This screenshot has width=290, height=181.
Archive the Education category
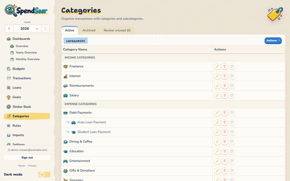point(232,151)
